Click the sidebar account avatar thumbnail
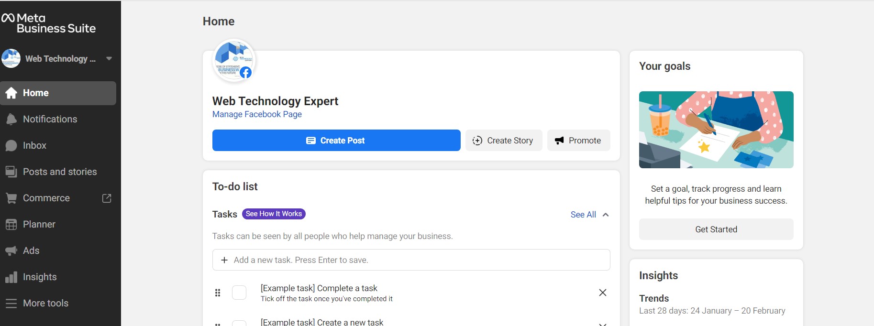 point(11,58)
